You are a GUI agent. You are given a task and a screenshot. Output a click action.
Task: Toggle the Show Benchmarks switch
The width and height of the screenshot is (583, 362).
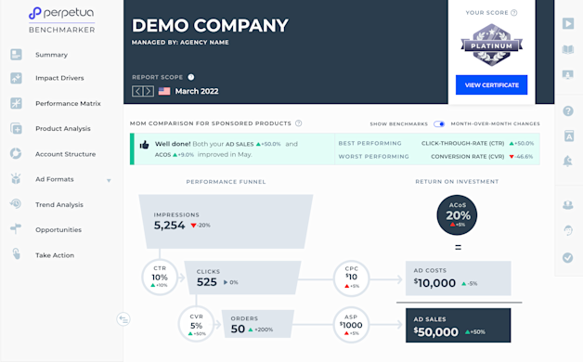[x=439, y=123]
